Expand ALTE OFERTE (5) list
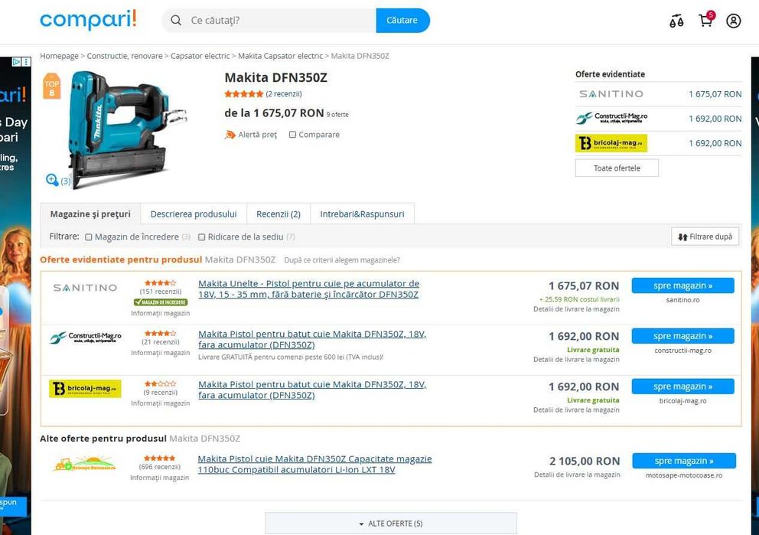 point(391,524)
